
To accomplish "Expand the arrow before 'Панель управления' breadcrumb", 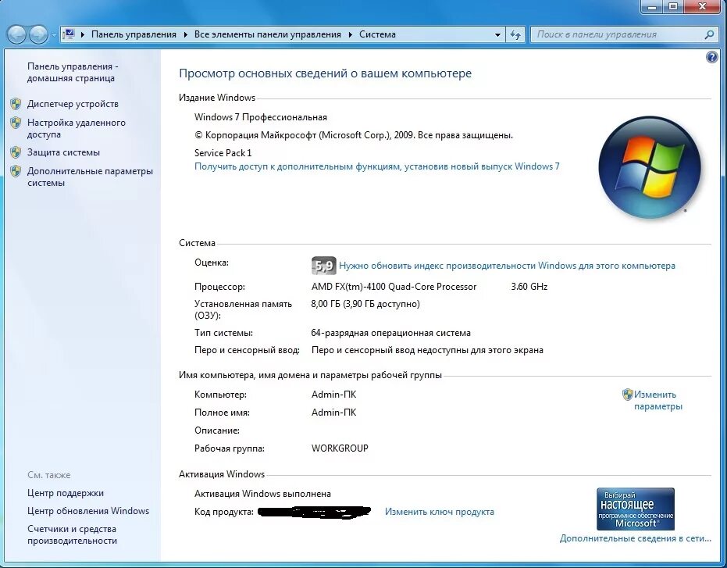I will [x=83, y=35].
